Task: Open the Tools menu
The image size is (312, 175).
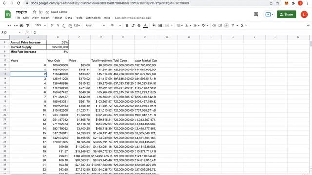Action: point(78,17)
